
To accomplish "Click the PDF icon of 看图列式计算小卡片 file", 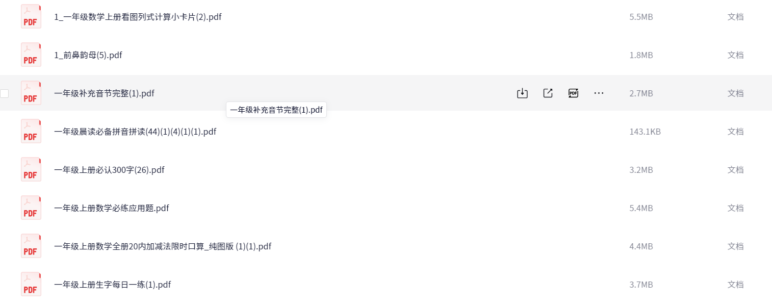I will 31,17.
